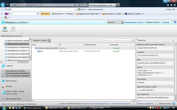
Task: Click Upgrade your Toolbar Now warning
Action: (x=88, y=14)
